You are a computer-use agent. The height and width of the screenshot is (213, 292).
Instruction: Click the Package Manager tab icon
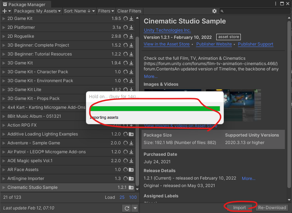(x=5, y=4)
